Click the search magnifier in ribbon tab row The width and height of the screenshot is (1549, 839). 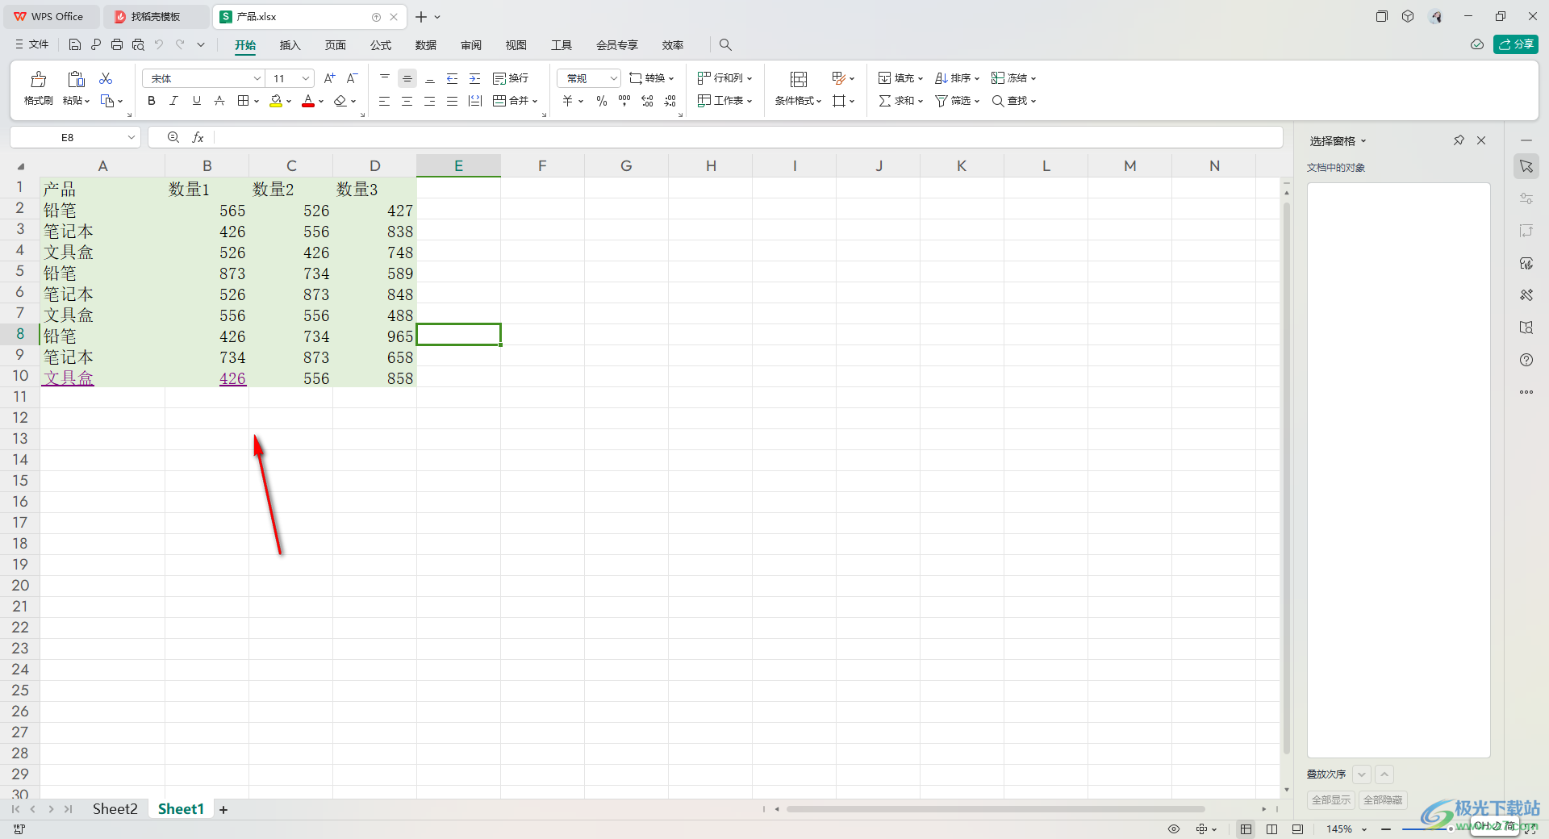[x=725, y=44]
